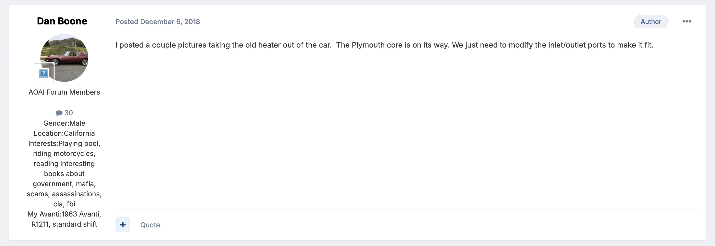Screen dimensions: 715x246
Task: Click the plus MultiQuote button
Action: [x=123, y=225]
